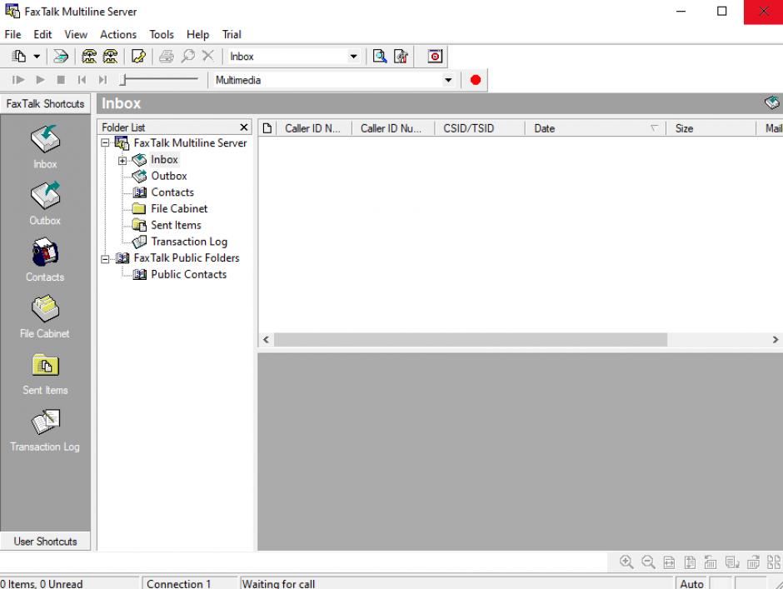
Task: Click the Rotate Left viewer icon
Action: point(711,562)
